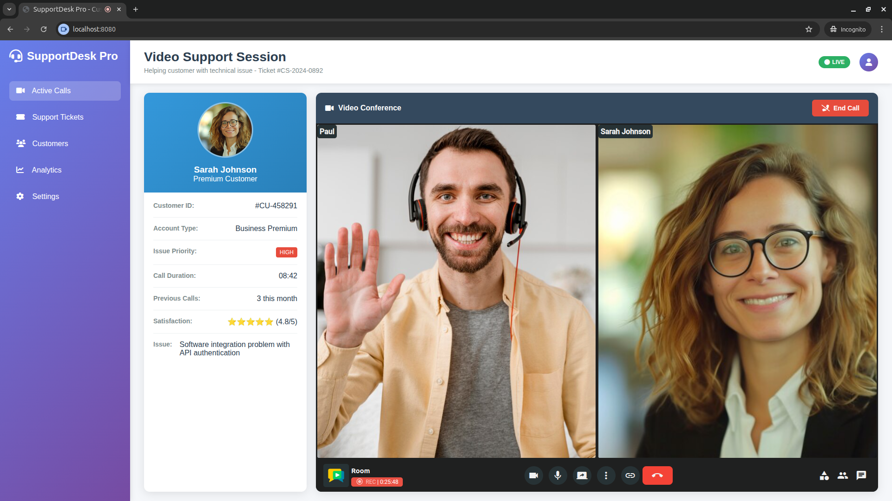Click the End Call button

click(x=840, y=108)
